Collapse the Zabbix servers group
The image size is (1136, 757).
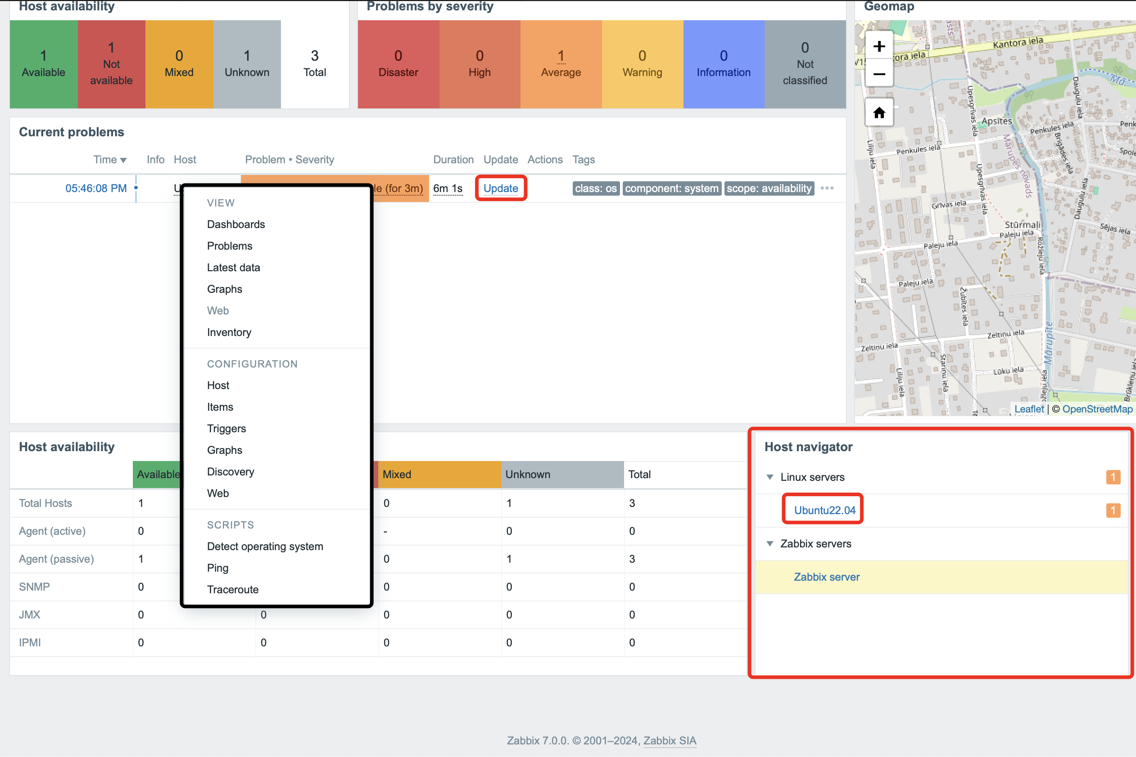770,544
